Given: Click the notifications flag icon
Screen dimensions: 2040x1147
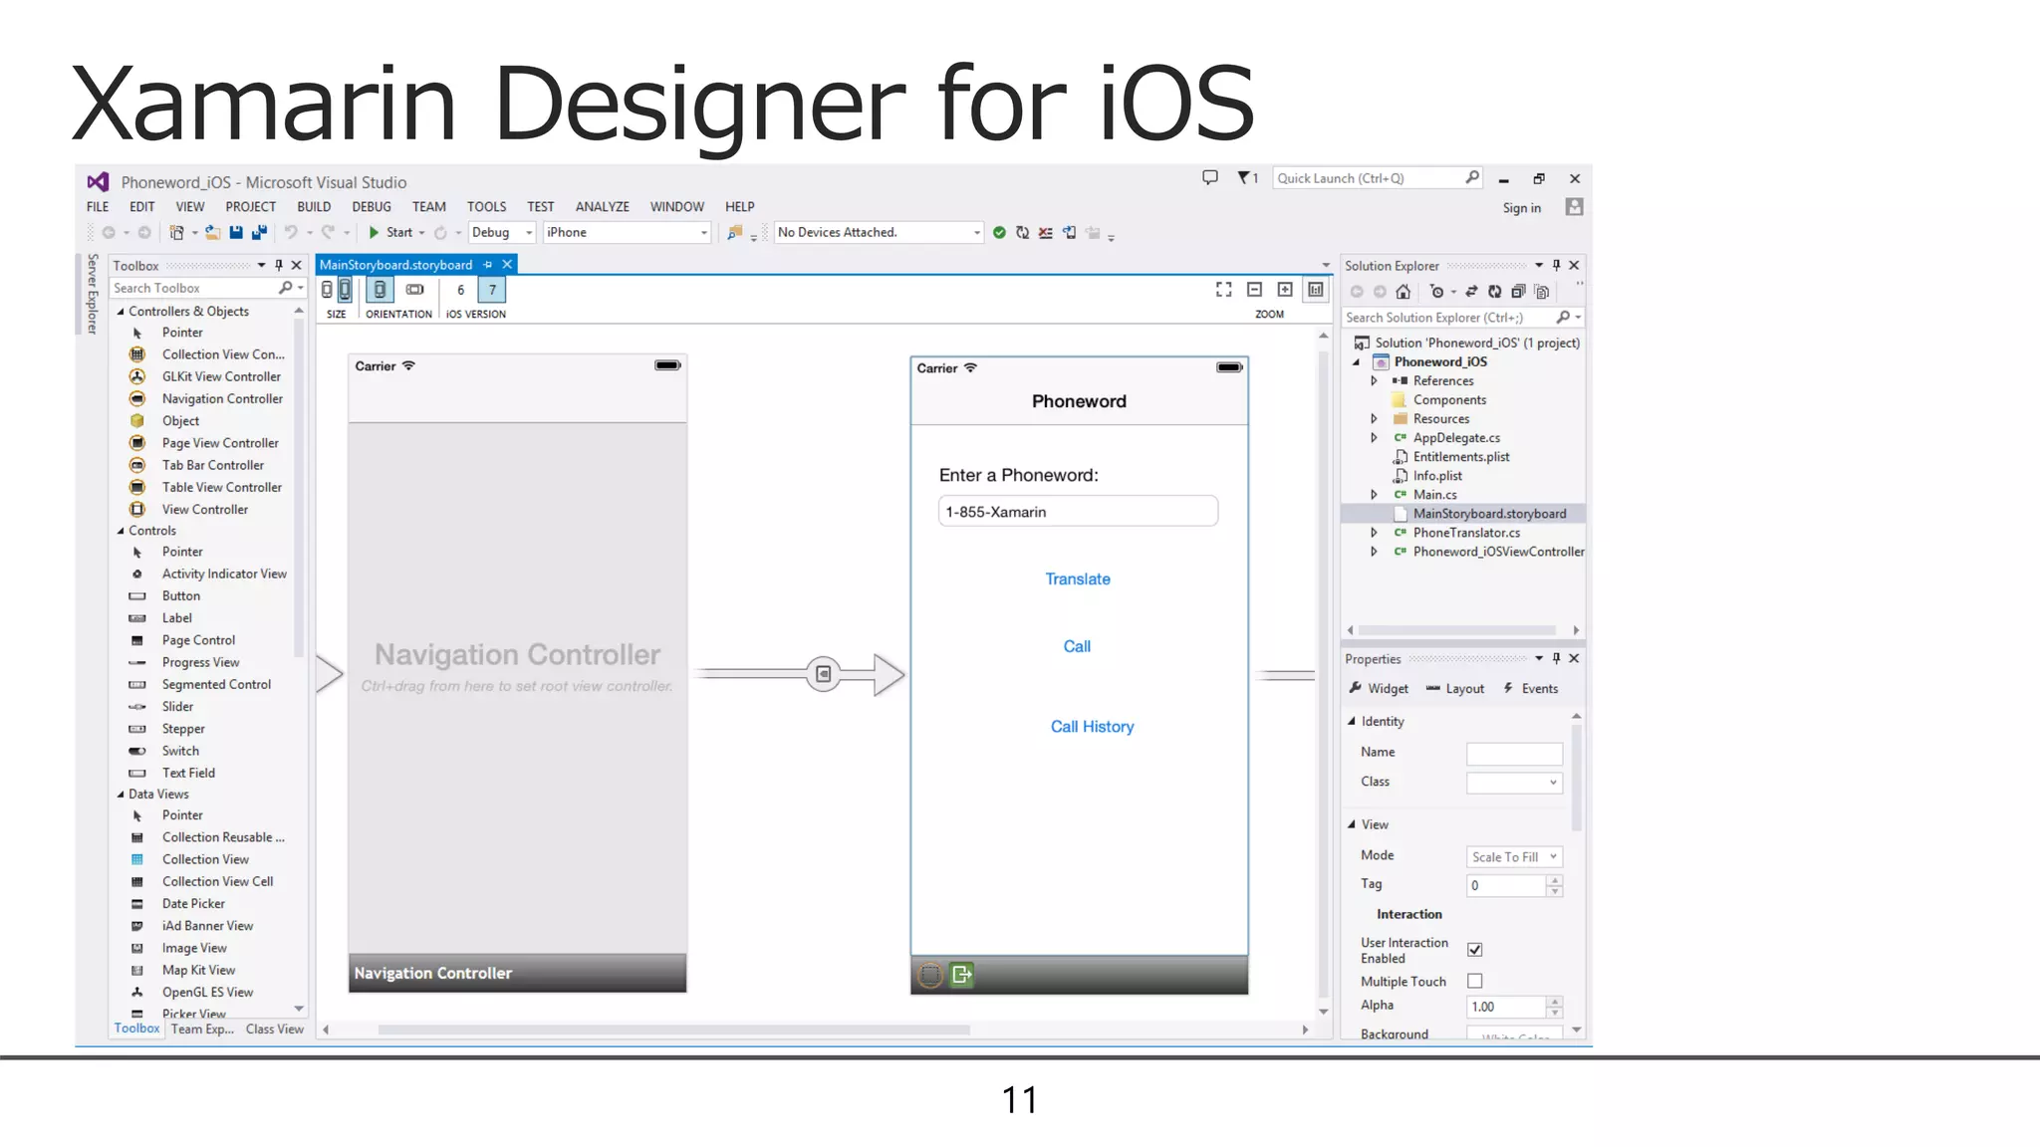Looking at the screenshot, I should coord(1244,178).
